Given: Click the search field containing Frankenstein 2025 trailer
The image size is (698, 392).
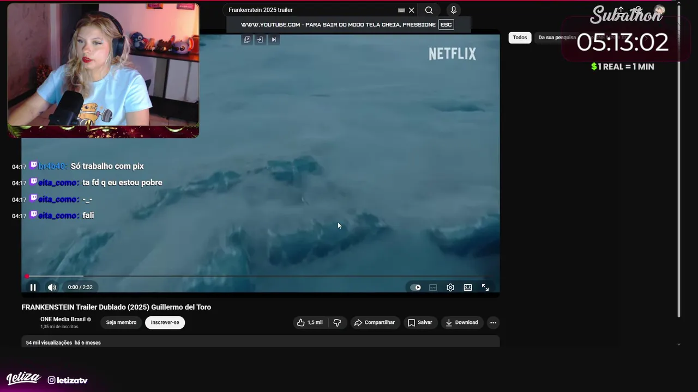Looking at the screenshot, I should 311,10.
